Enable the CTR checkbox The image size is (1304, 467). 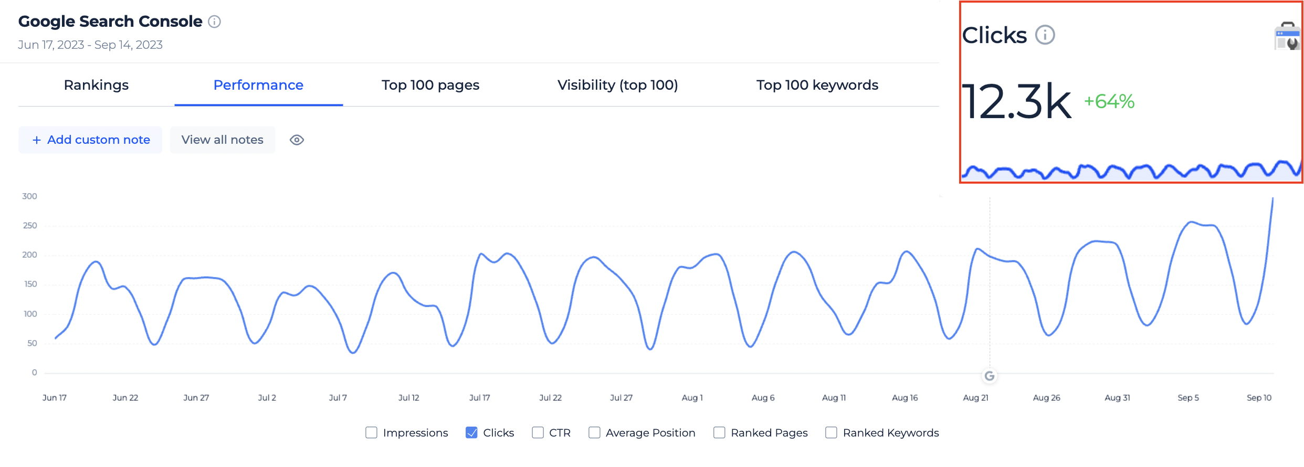pos(538,432)
